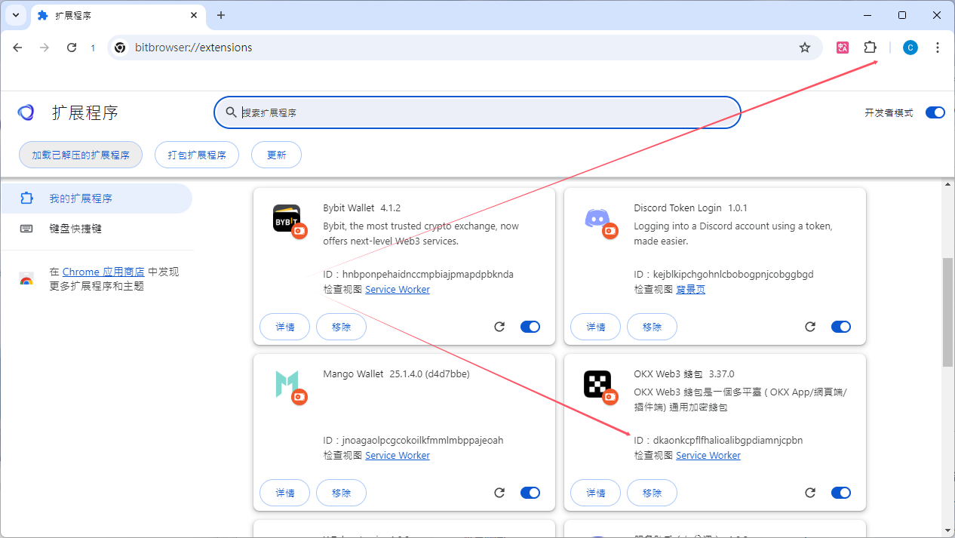This screenshot has height=538, width=955.
Task: Click the OKX Web3 錢包 extension icon
Action: click(x=597, y=385)
